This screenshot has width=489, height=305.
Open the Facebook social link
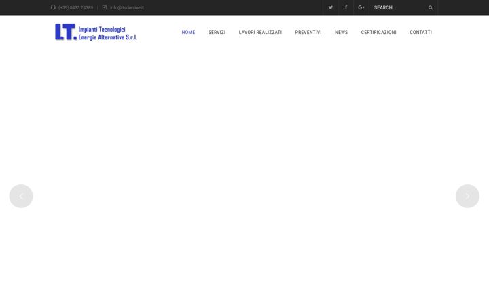coord(346,7)
